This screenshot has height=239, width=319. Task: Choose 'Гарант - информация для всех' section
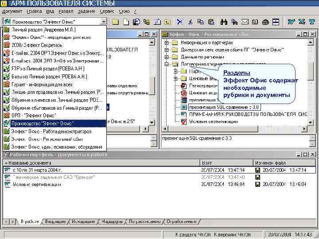(55, 85)
